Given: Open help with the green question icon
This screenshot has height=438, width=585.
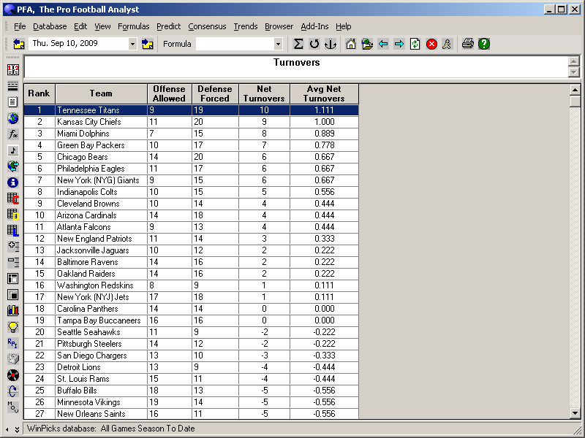Looking at the screenshot, I should [x=484, y=44].
